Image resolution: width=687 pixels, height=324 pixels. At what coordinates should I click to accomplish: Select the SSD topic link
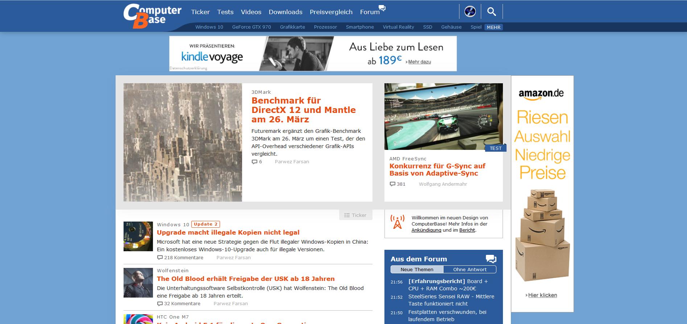point(427,27)
